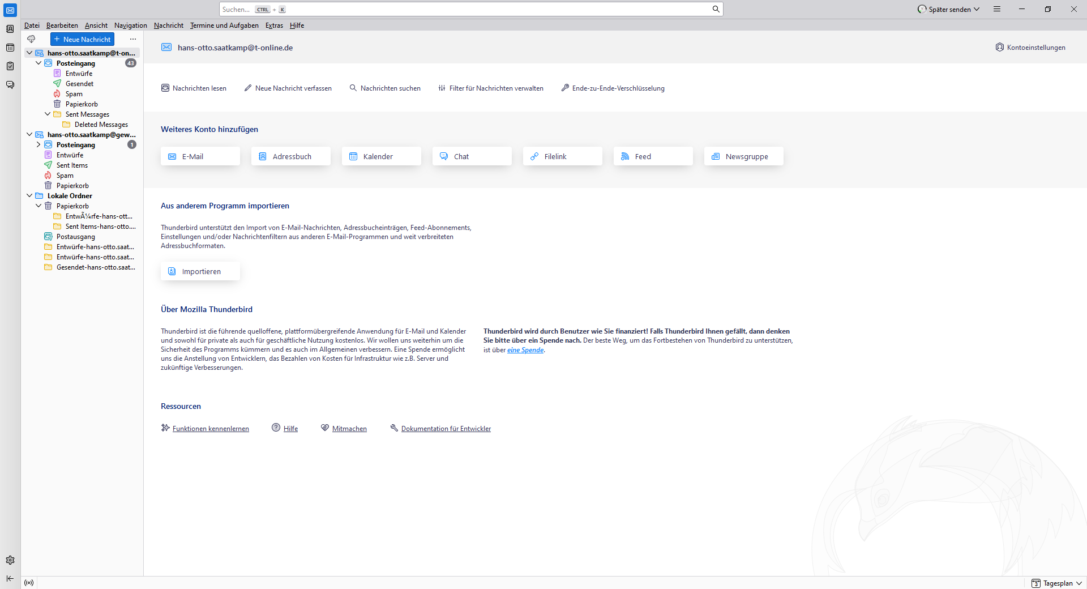Open the Mail space icon in the sidebar
Viewport: 1087px width, 589px height.
(10, 10)
